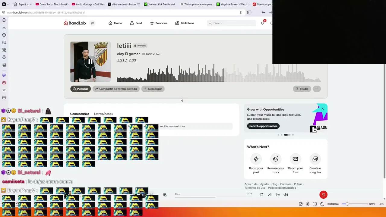Open the Vivaldi menu logo button

(x=4, y=4)
